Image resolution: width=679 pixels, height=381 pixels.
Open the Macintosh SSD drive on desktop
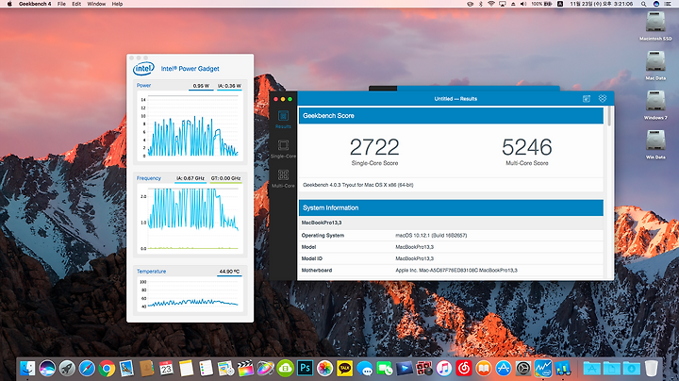[655, 22]
